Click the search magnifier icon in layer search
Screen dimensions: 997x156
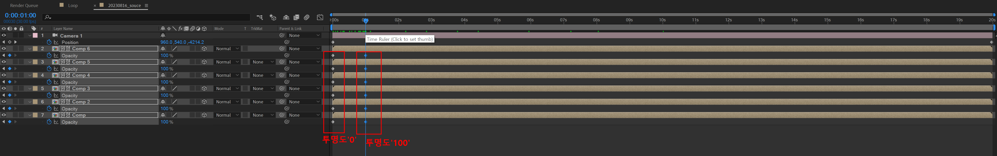(48, 17)
